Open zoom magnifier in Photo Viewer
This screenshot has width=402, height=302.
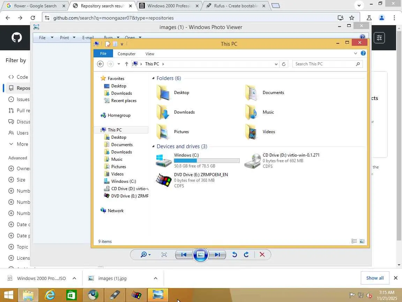click(x=146, y=254)
